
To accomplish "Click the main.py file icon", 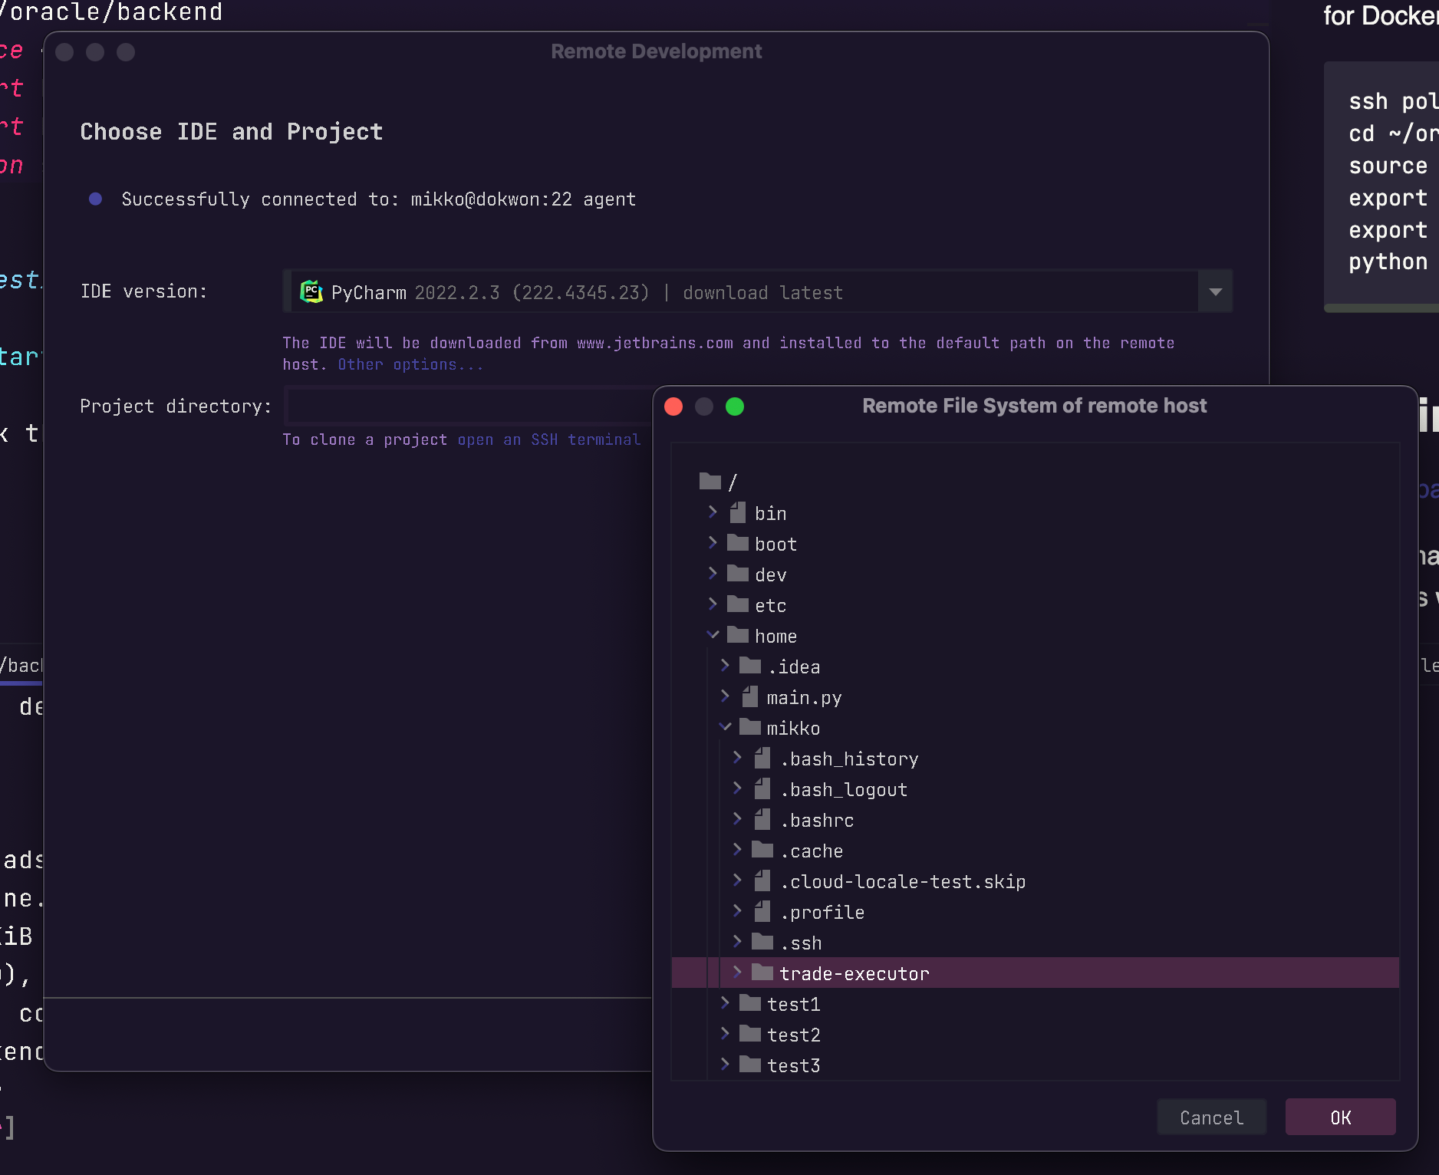I will coord(750,696).
